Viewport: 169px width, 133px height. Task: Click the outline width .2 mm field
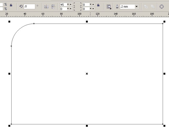pyautogui.click(x=127, y=7)
